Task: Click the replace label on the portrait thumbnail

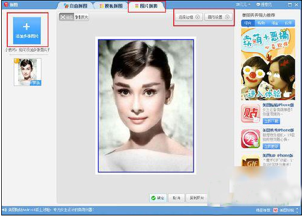Action: point(35,83)
